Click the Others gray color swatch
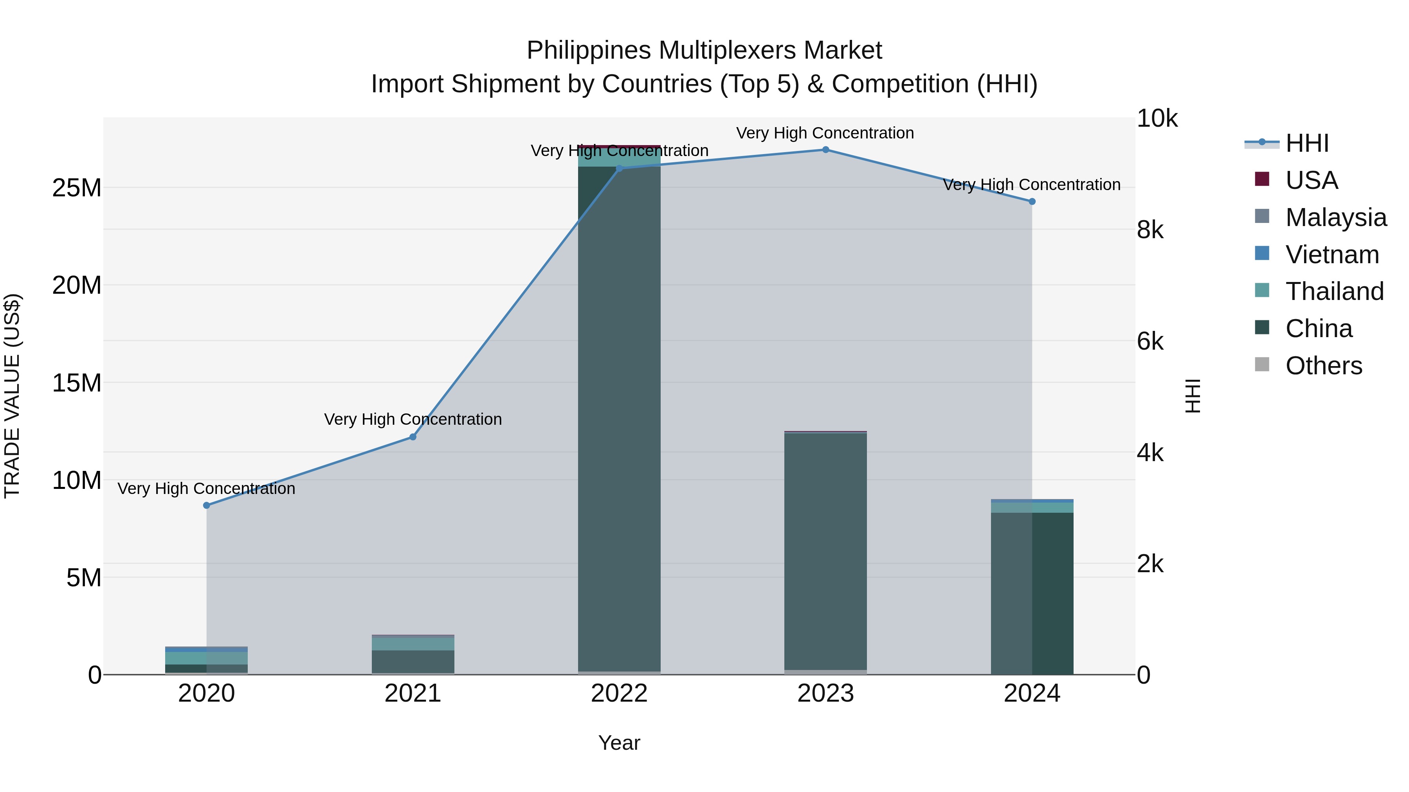 [1262, 364]
